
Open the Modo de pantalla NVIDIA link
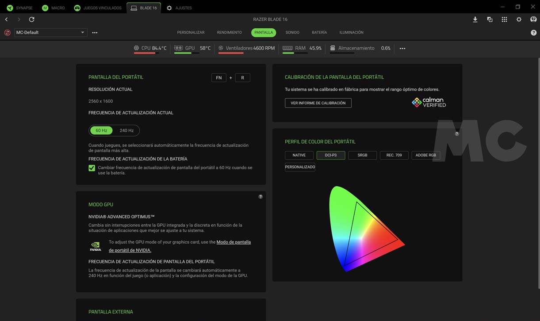pos(234,242)
